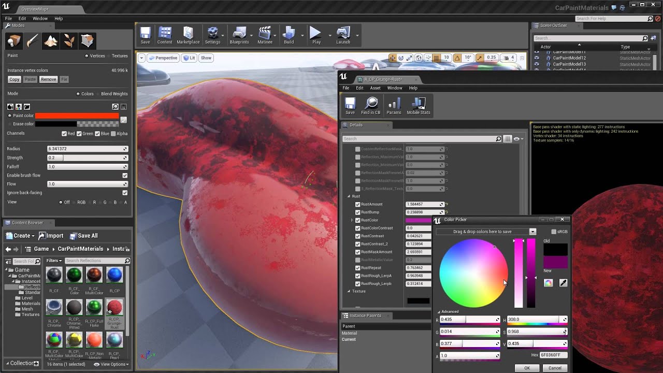Uncheck the RustAmount parameter checkbox
Image resolution: width=663 pixels, height=373 pixels.
357,204
